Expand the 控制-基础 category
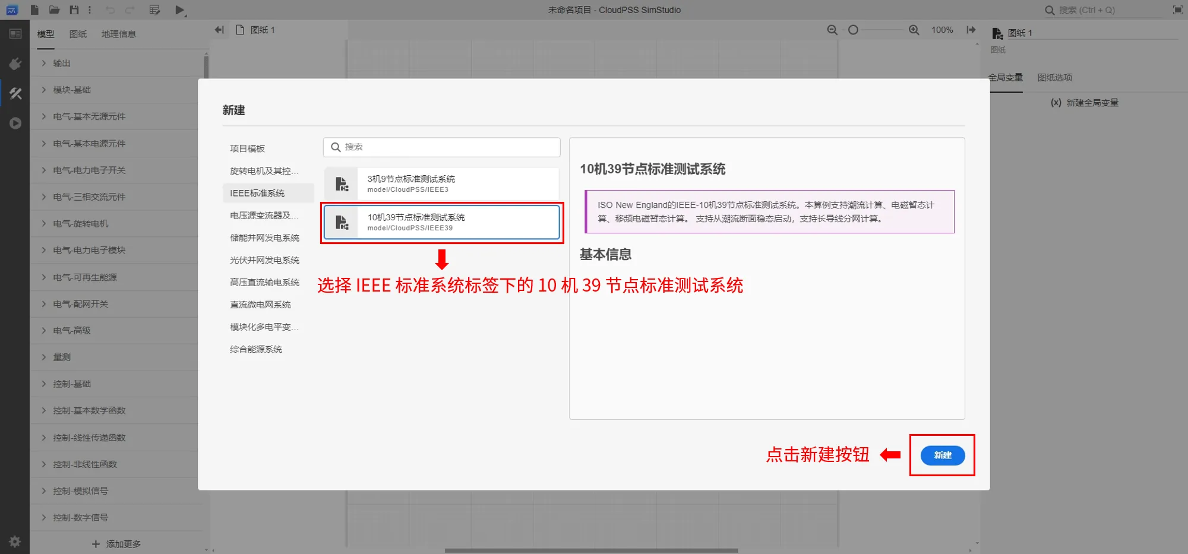1188x554 pixels. click(67, 384)
